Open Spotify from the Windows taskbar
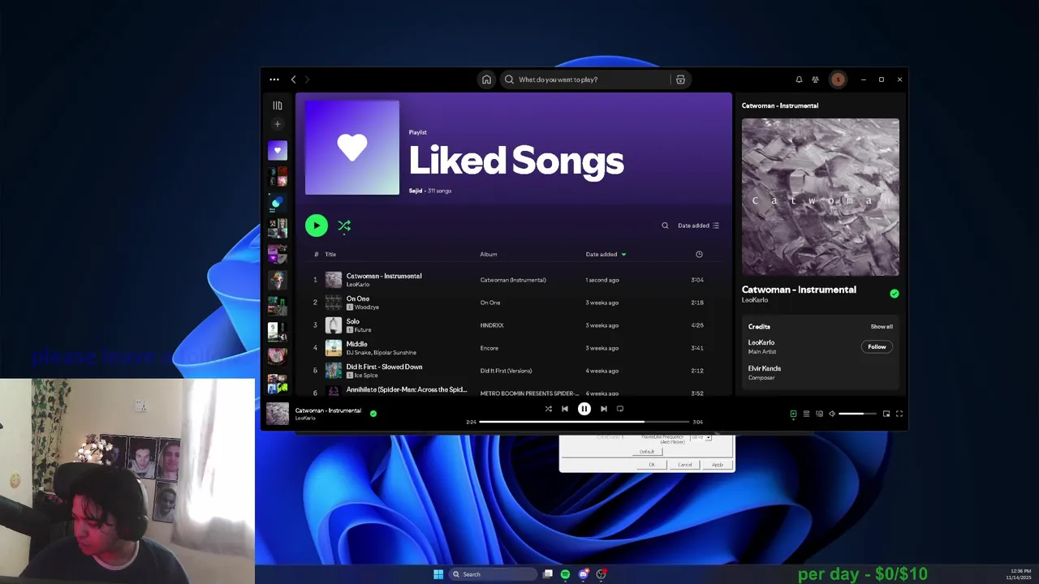The width and height of the screenshot is (1039, 584). pos(565,574)
